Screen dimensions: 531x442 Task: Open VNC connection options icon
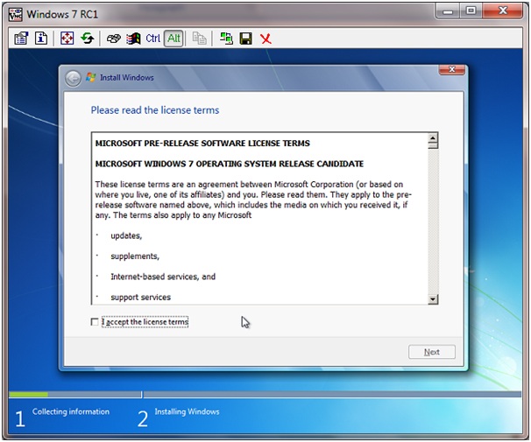click(x=21, y=39)
